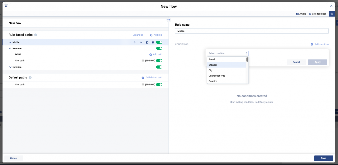Toggle the Mobile rule switch
Image resolution: width=338 pixels, height=165 pixels.
[159, 42]
